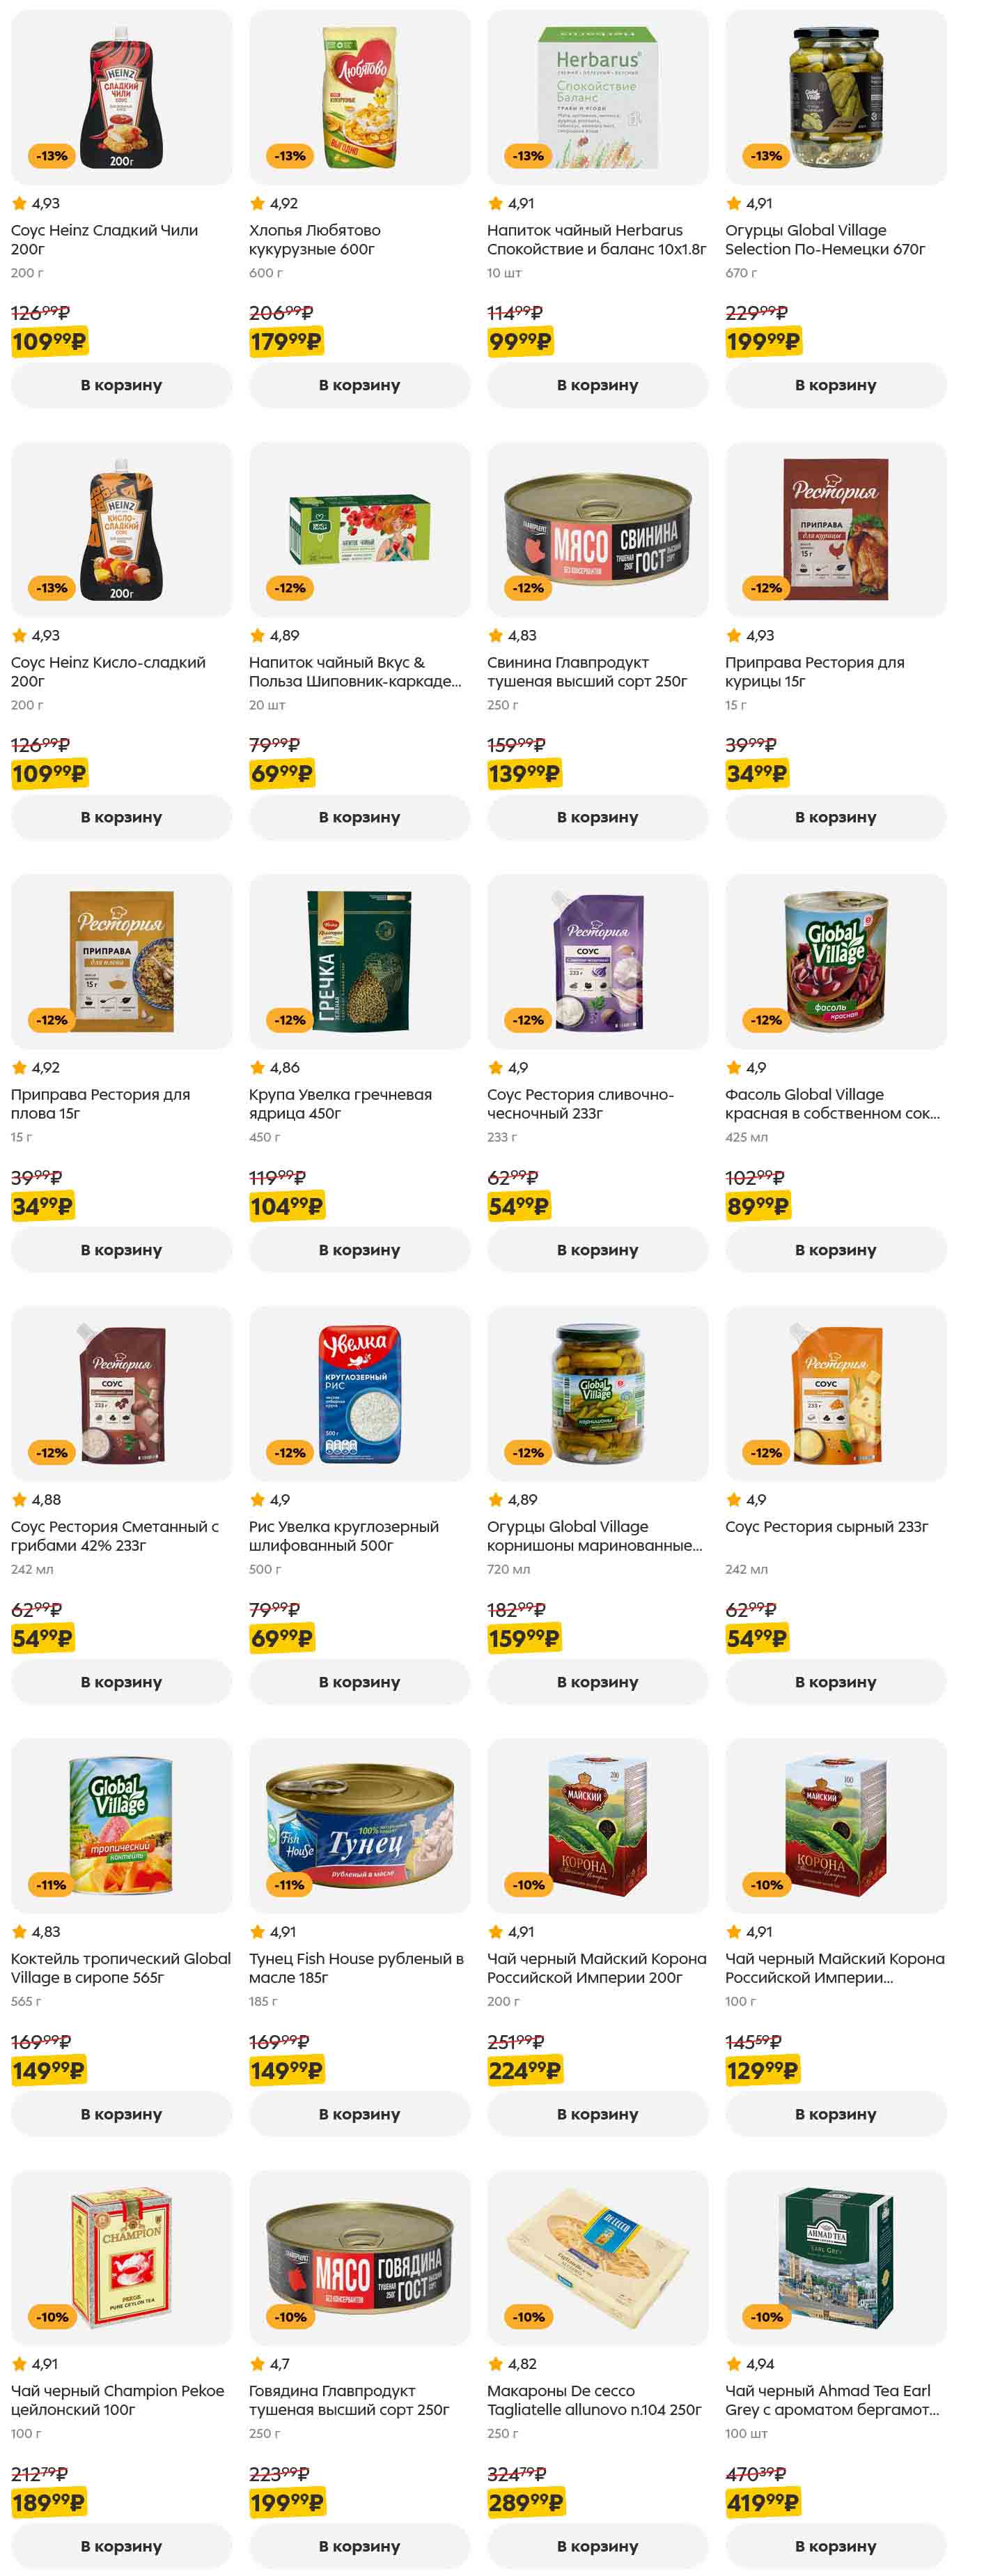984x2576 pixels.
Task: Open the Соус Ресторя сливочно-чесночный product link
Action: point(579,1104)
